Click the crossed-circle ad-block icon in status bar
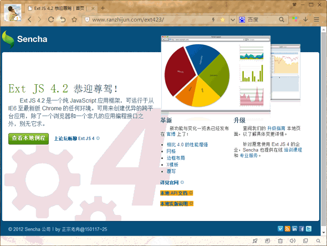The width and height of the screenshot is (327, 246). coord(268,241)
